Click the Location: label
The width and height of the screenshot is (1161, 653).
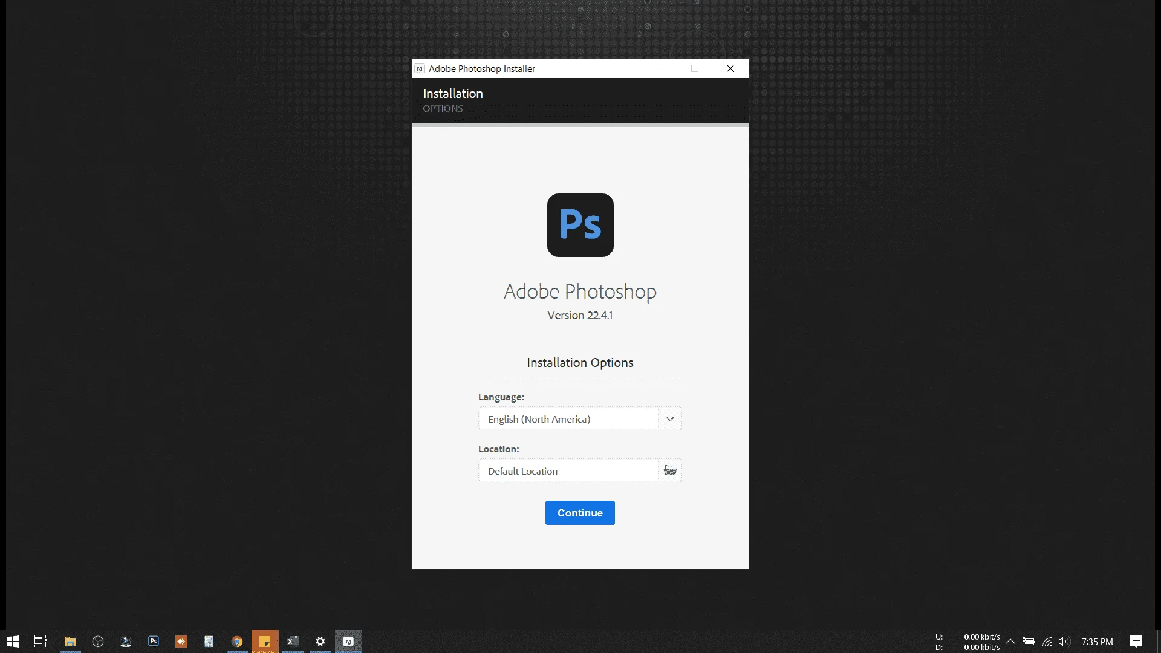pos(499,449)
